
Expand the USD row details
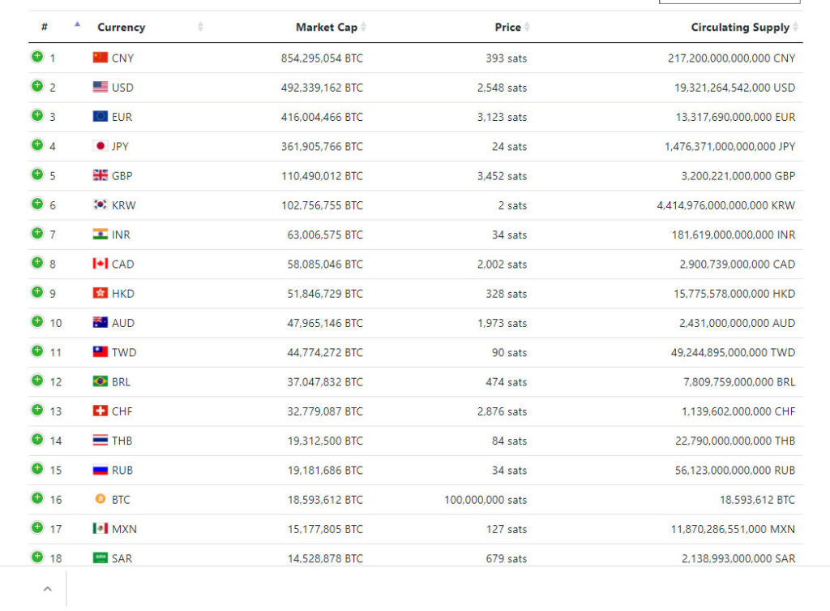(x=37, y=86)
